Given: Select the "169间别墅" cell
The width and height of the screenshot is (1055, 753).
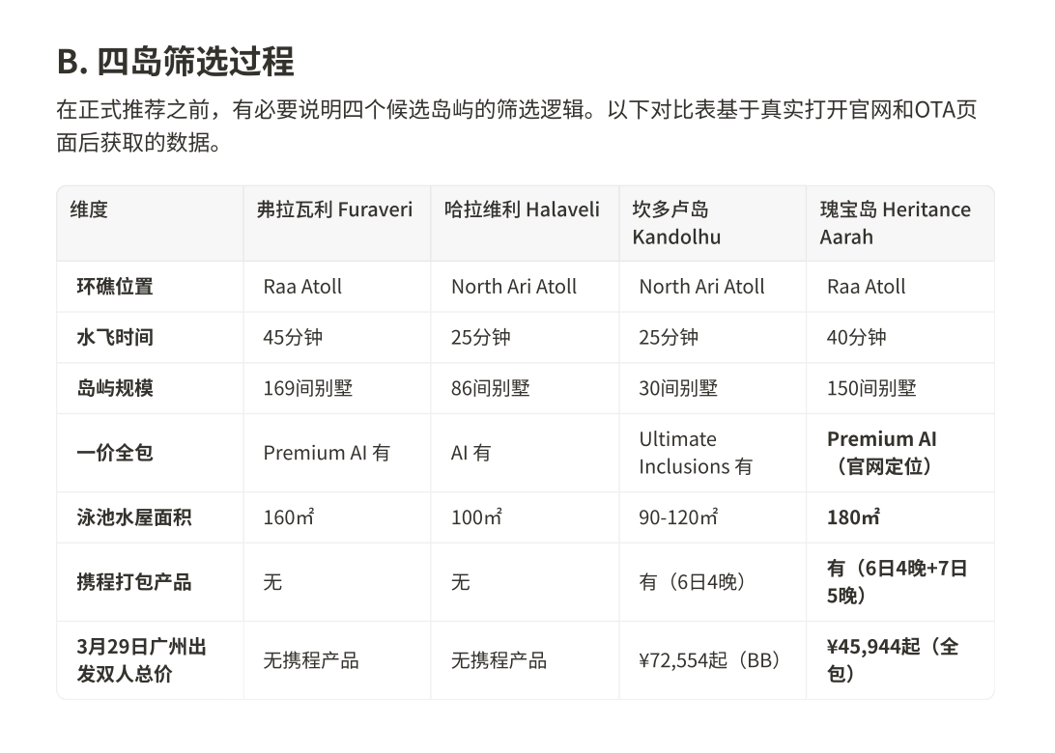Looking at the screenshot, I should tap(307, 389).
